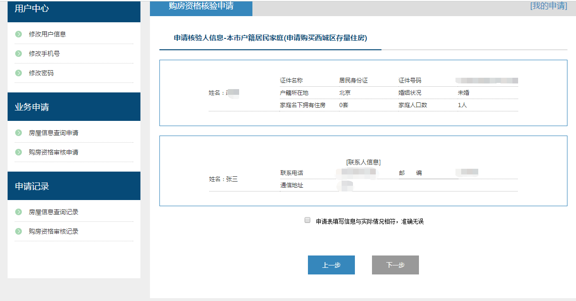This screenshot has width=576, height=301.
Task: Open 修改用户信息 link
Action: pyautogui.click(x=47, y=34)
